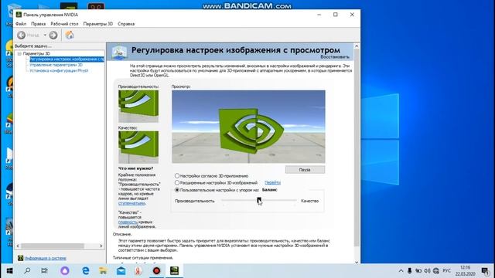495x278 pixels.
Task: Click the performance-quality slider thumb
Action: point(259,200)
